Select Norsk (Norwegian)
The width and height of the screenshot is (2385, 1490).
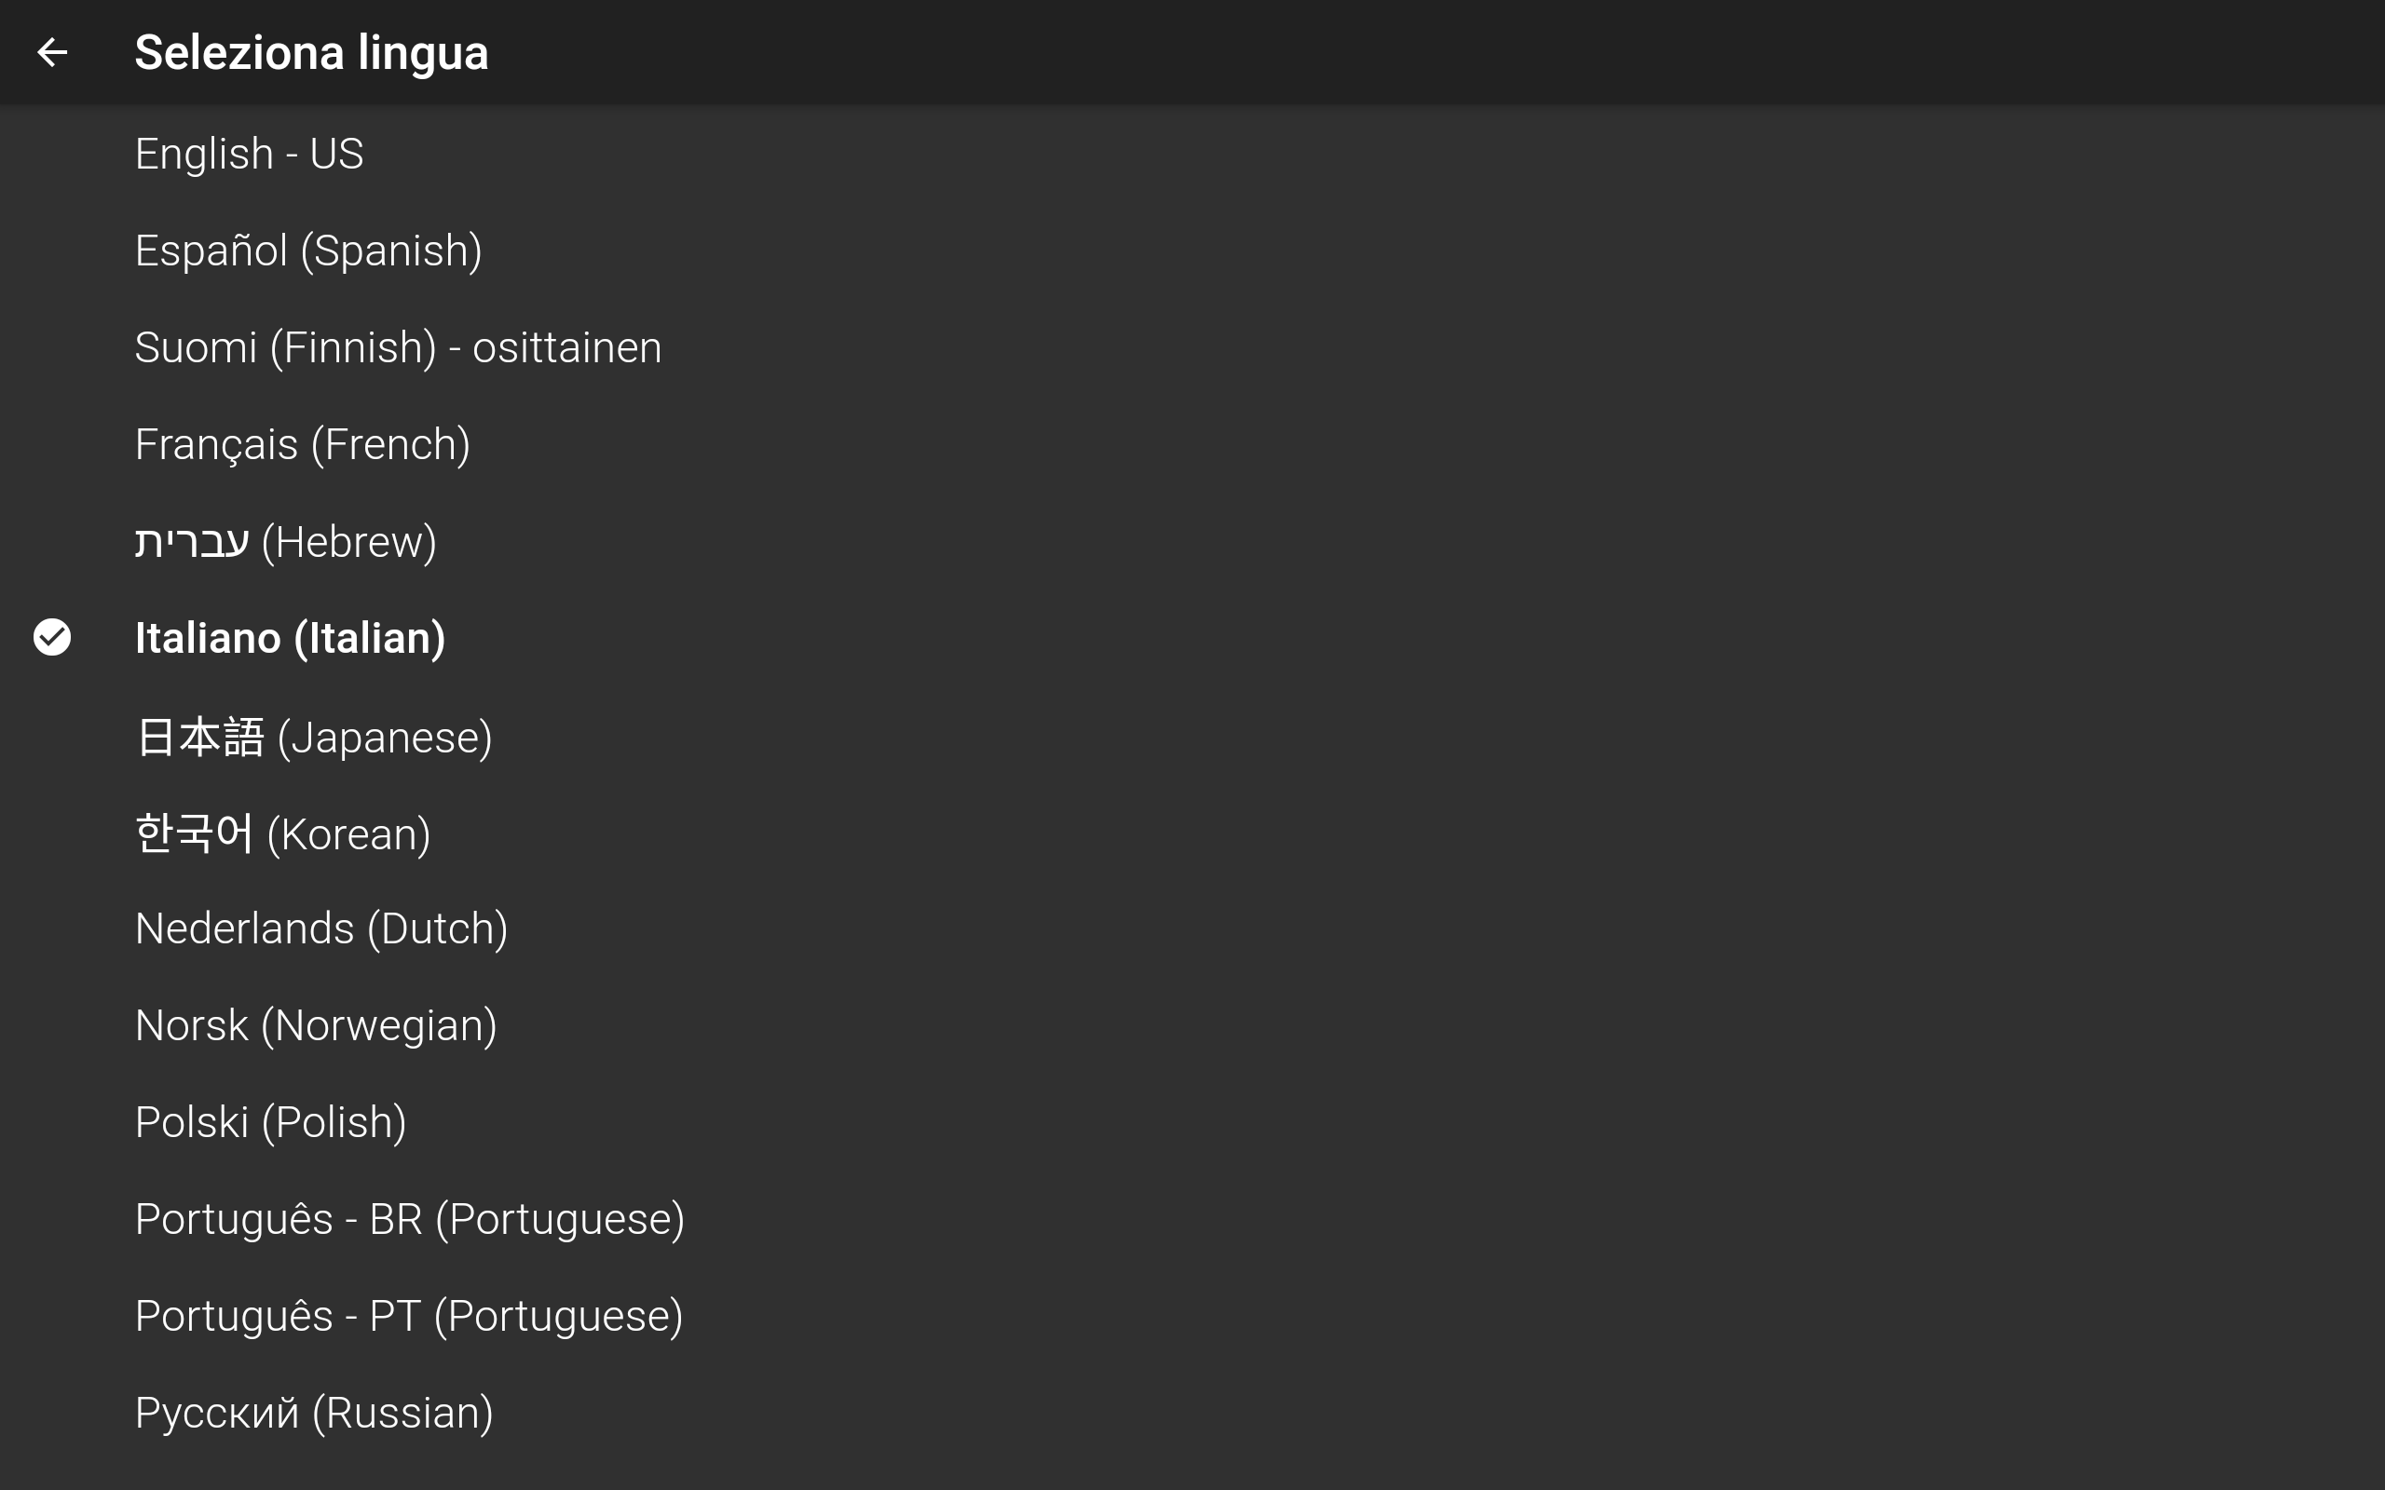pos(1192,1025)
